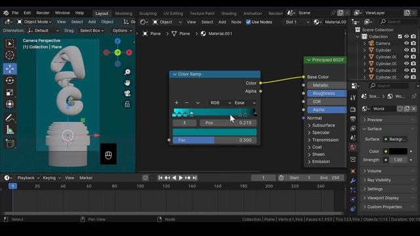420x236 pixels.
Task: Add a new color stop with plus
Action: click(x=177, y=103)
